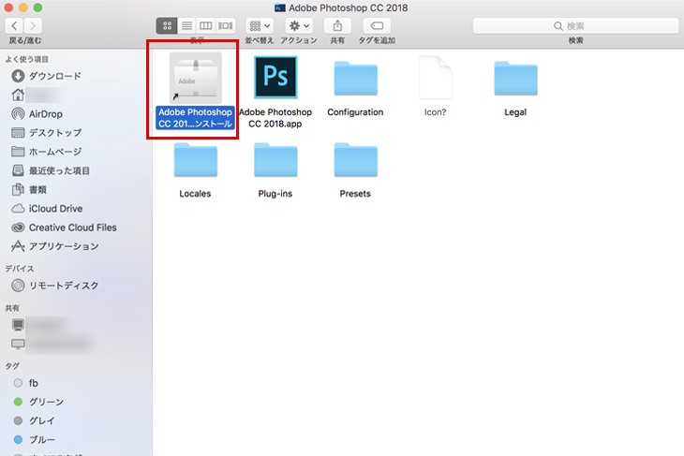Screen dimensions: 684x456
Task: Open the アクション gear menu
Action: coord(299,25)
